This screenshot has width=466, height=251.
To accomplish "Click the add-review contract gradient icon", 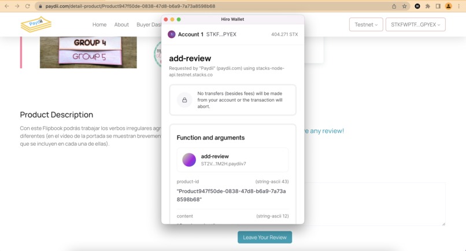I will point(189,160).
